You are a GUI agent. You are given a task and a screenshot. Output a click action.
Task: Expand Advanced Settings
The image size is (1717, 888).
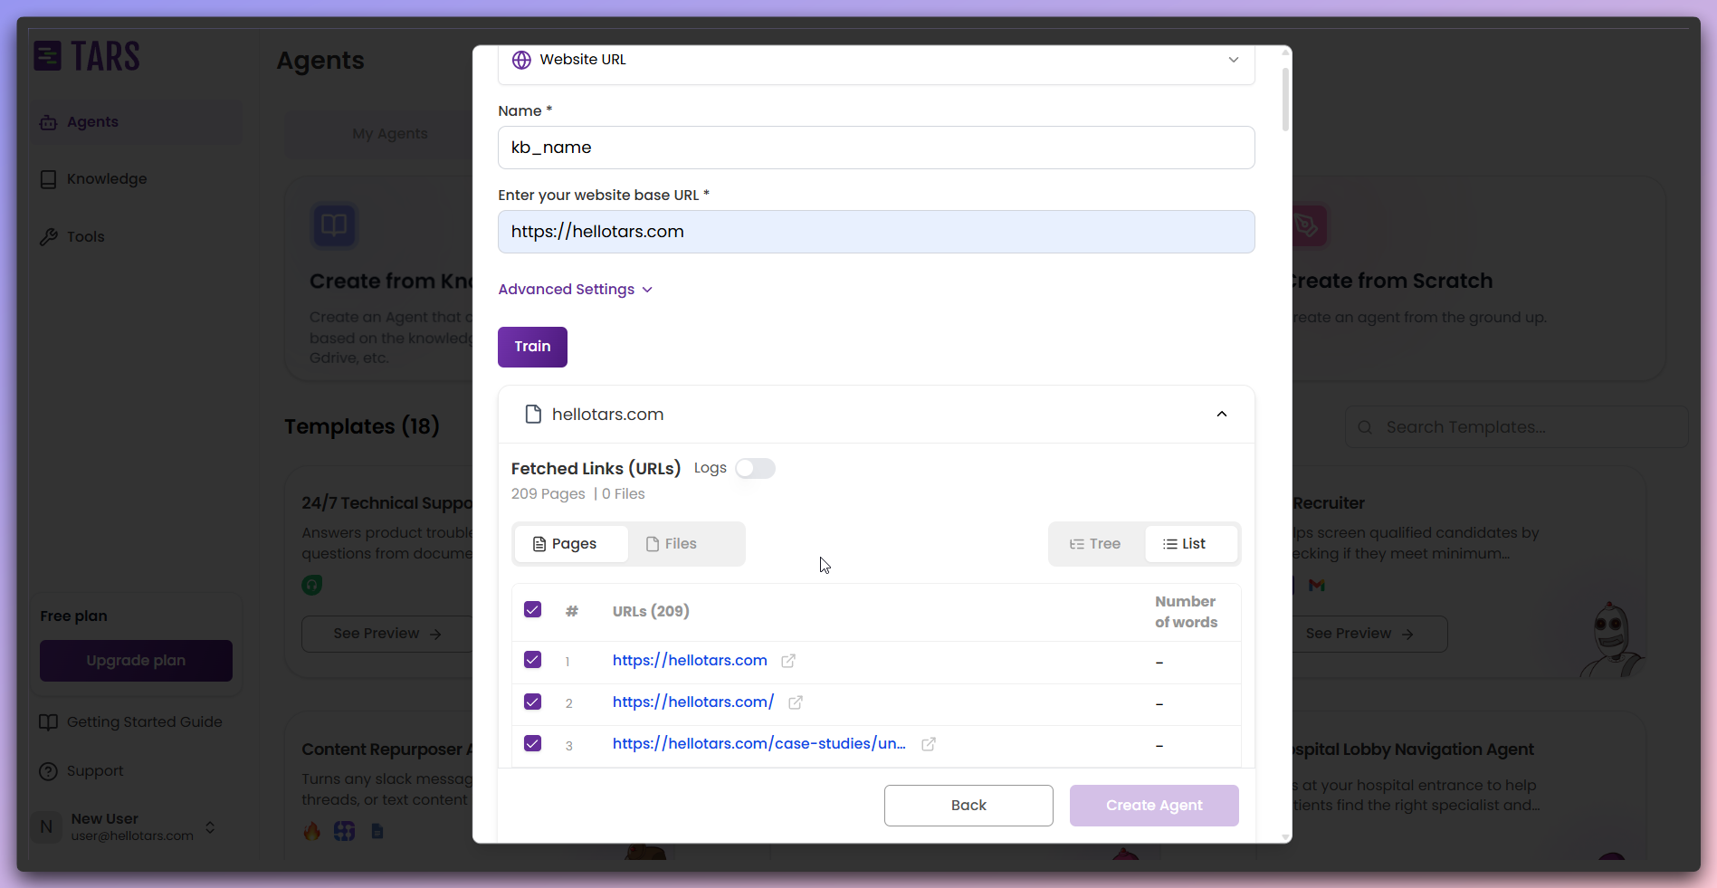(576, 290)
